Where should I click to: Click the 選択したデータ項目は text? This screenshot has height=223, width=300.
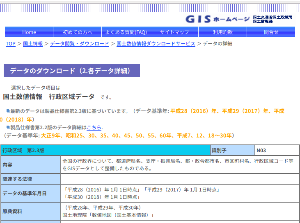click(x=36, y=88)
